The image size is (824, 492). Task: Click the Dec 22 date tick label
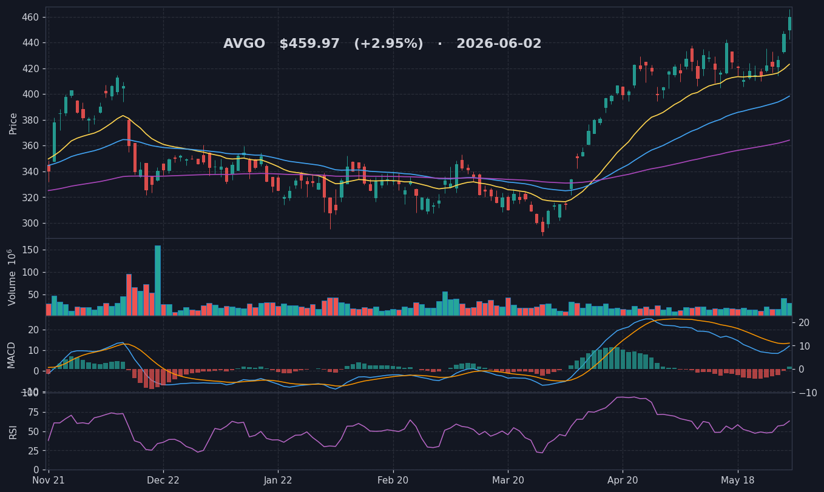click(x=163, y=480)
